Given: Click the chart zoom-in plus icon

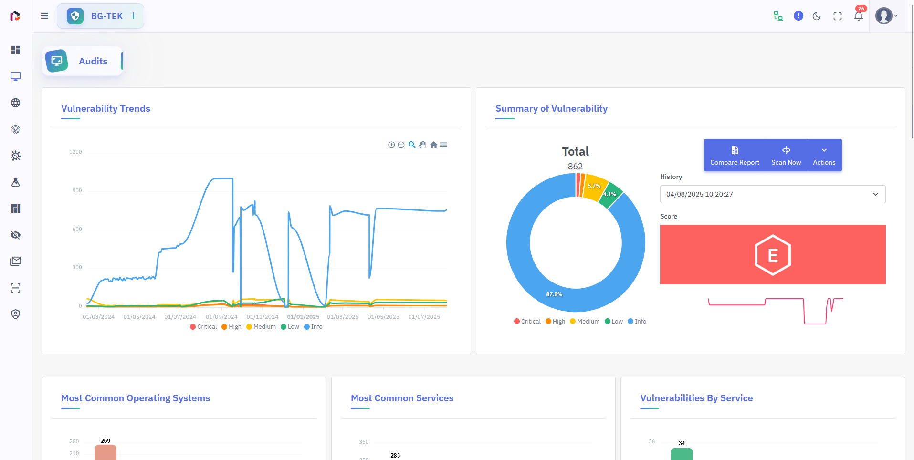Looking at the screenshot, I should coord(391,145).
